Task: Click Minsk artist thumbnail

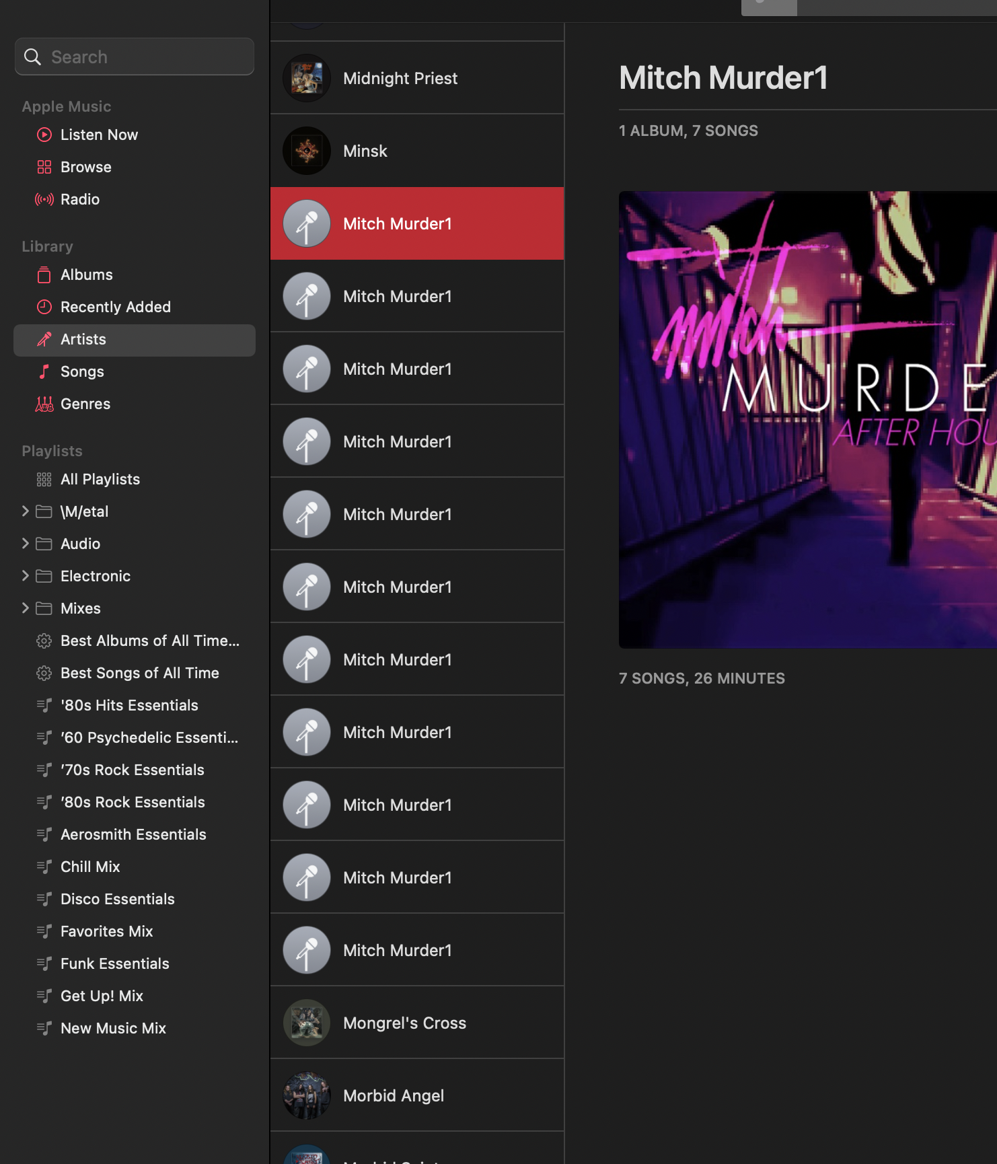Action: 307,151
